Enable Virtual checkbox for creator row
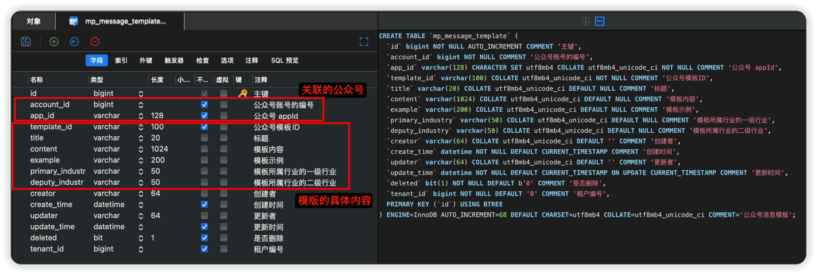Screen dimensions: 817x275 224,194
